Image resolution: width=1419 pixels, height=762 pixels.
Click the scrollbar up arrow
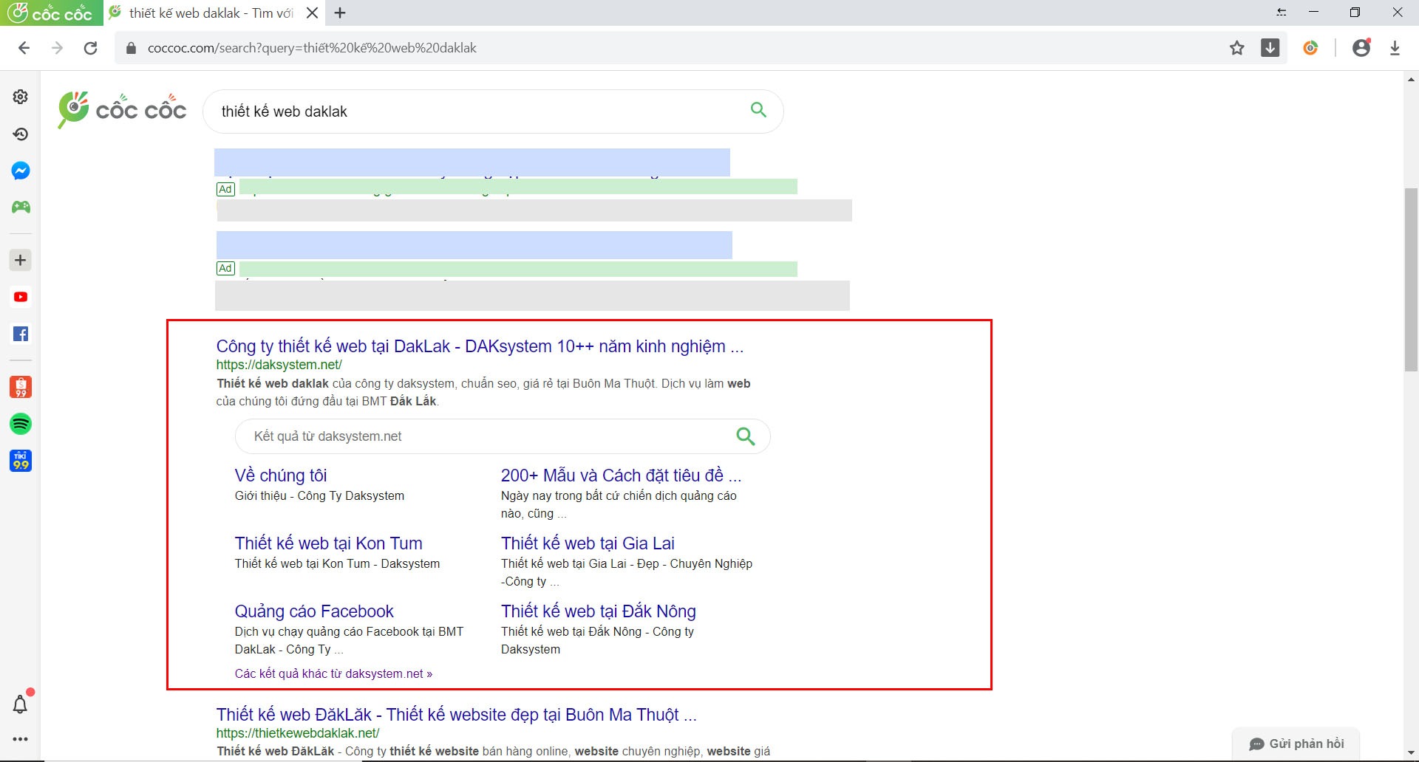coord(1411,79)
